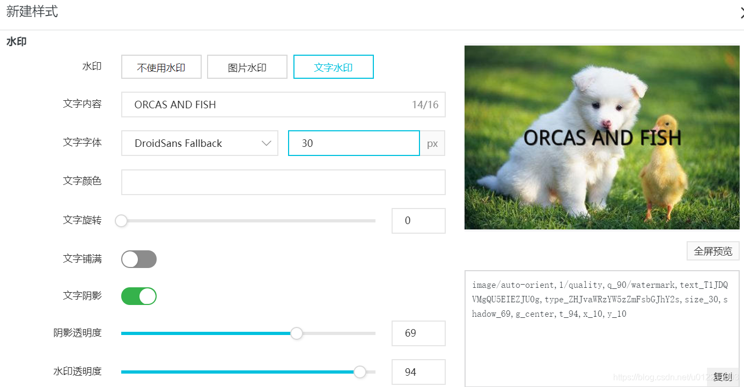The width and height of the screenshot is (744, 387).
Task: Click the 水印透明度 value box showing 94
Action: coord(418,372)
